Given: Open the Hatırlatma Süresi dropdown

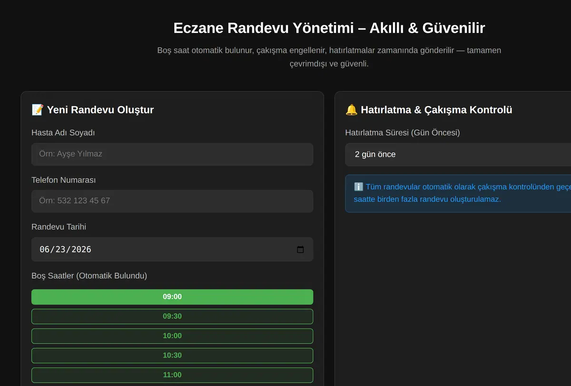Looking at the screenshot, I should click(458, 155).
